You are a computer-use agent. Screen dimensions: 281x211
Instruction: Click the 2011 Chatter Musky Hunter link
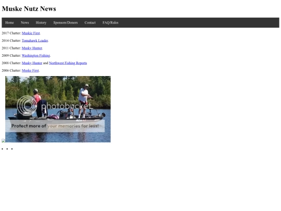32,48
